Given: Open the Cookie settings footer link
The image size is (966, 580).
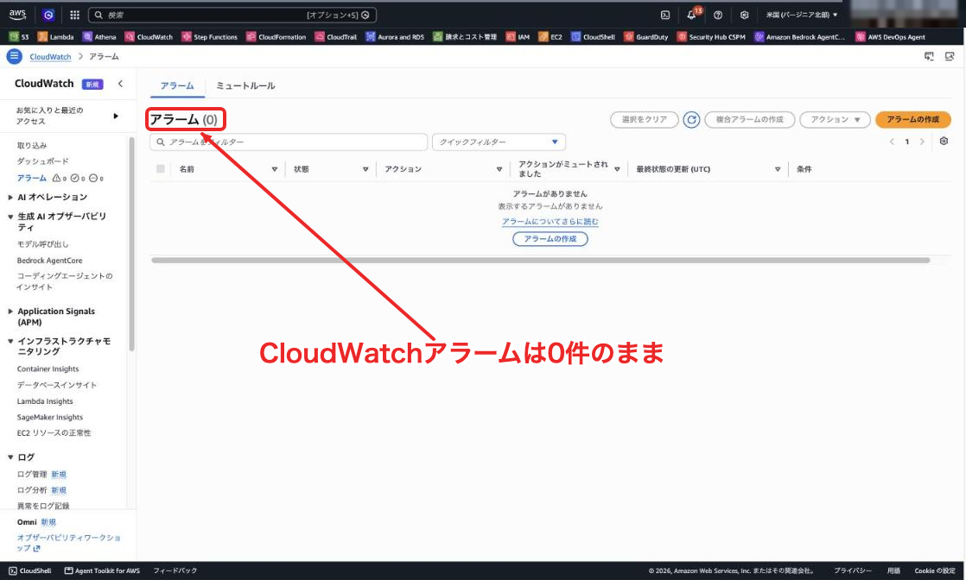Looking at the screenshot, I should click(x=934, y=571).
